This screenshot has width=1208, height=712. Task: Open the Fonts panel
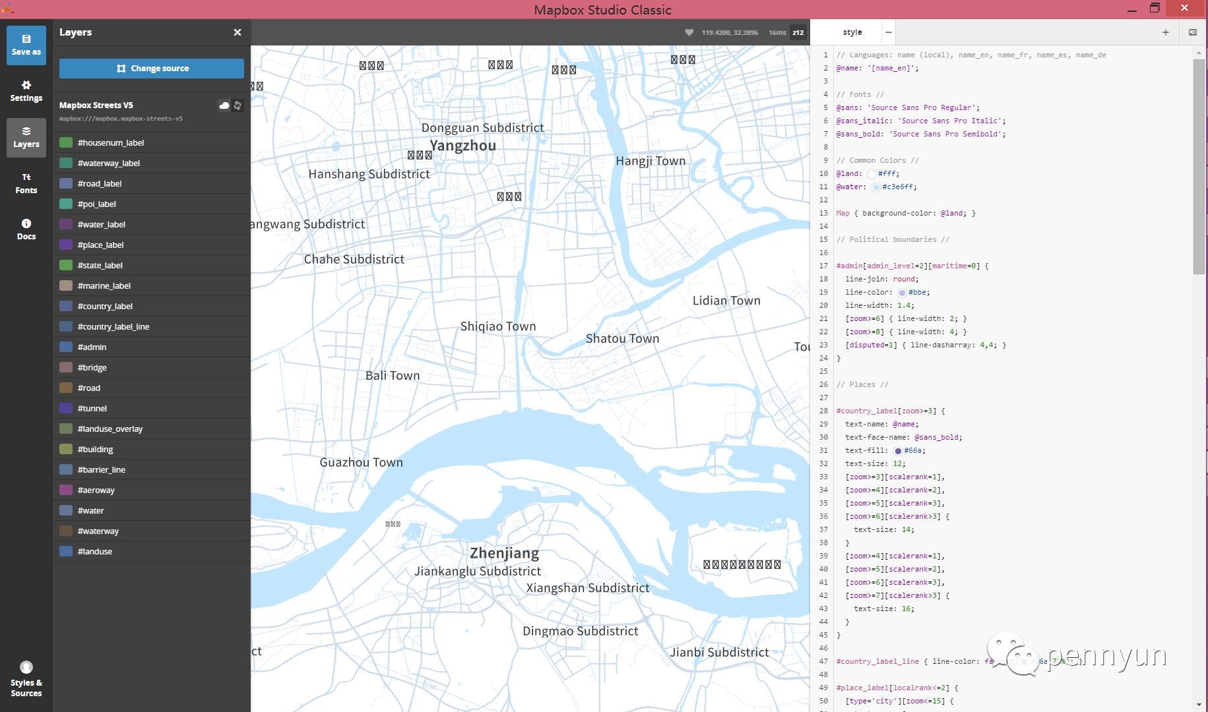click(x=26, y=183)
